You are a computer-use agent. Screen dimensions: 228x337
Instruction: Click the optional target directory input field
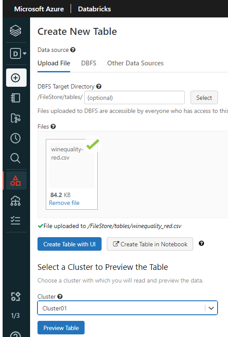[x=135, y=98]
